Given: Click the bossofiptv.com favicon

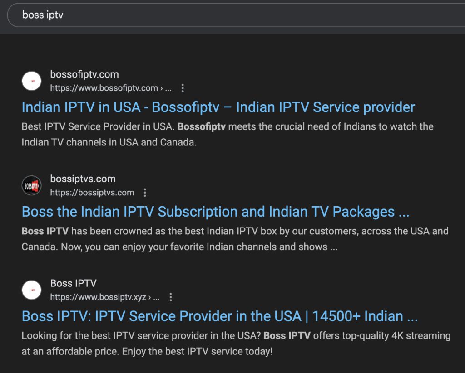Looking at the screenshot, I should coord(32,81).
